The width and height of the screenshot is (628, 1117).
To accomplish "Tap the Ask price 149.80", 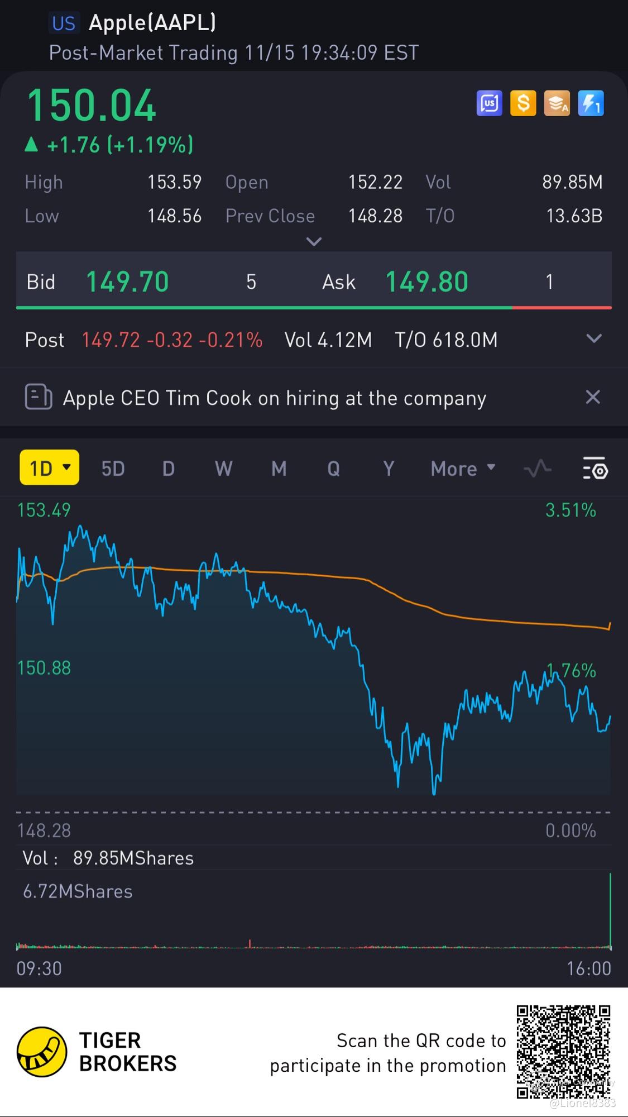I will [427, 281].
